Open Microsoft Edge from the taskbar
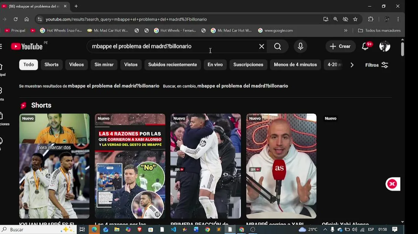Viewport: 418px width, 234px height. click(94, 229)
